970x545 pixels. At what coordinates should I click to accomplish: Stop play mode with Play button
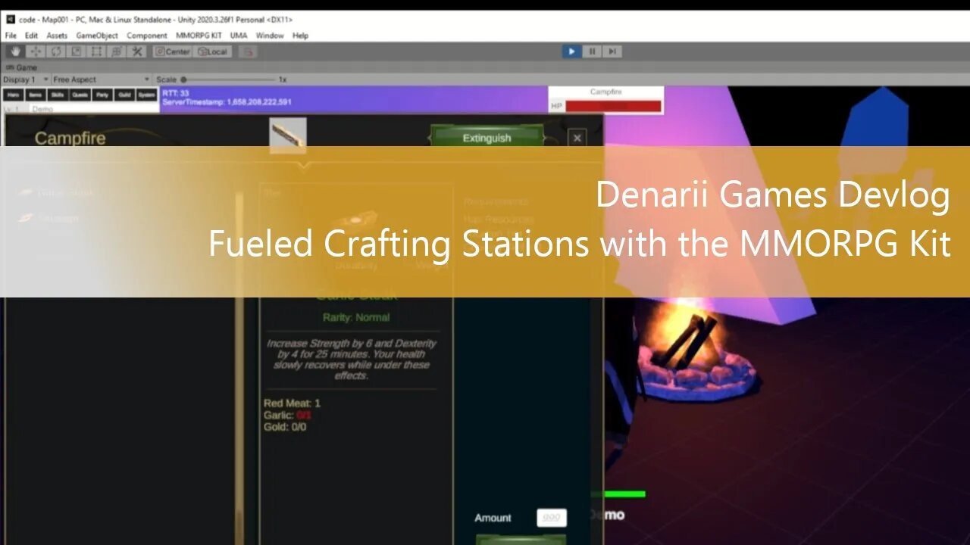pos(571,51)
